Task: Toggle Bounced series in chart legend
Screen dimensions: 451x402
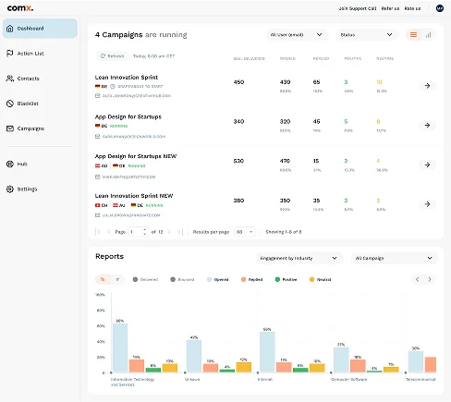Action: coord(182,279)
